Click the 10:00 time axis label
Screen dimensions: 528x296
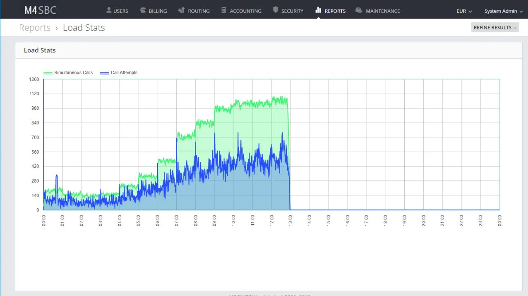tap(234, 221)
